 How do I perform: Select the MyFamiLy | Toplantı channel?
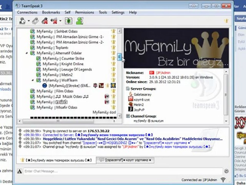pos(52,48)
